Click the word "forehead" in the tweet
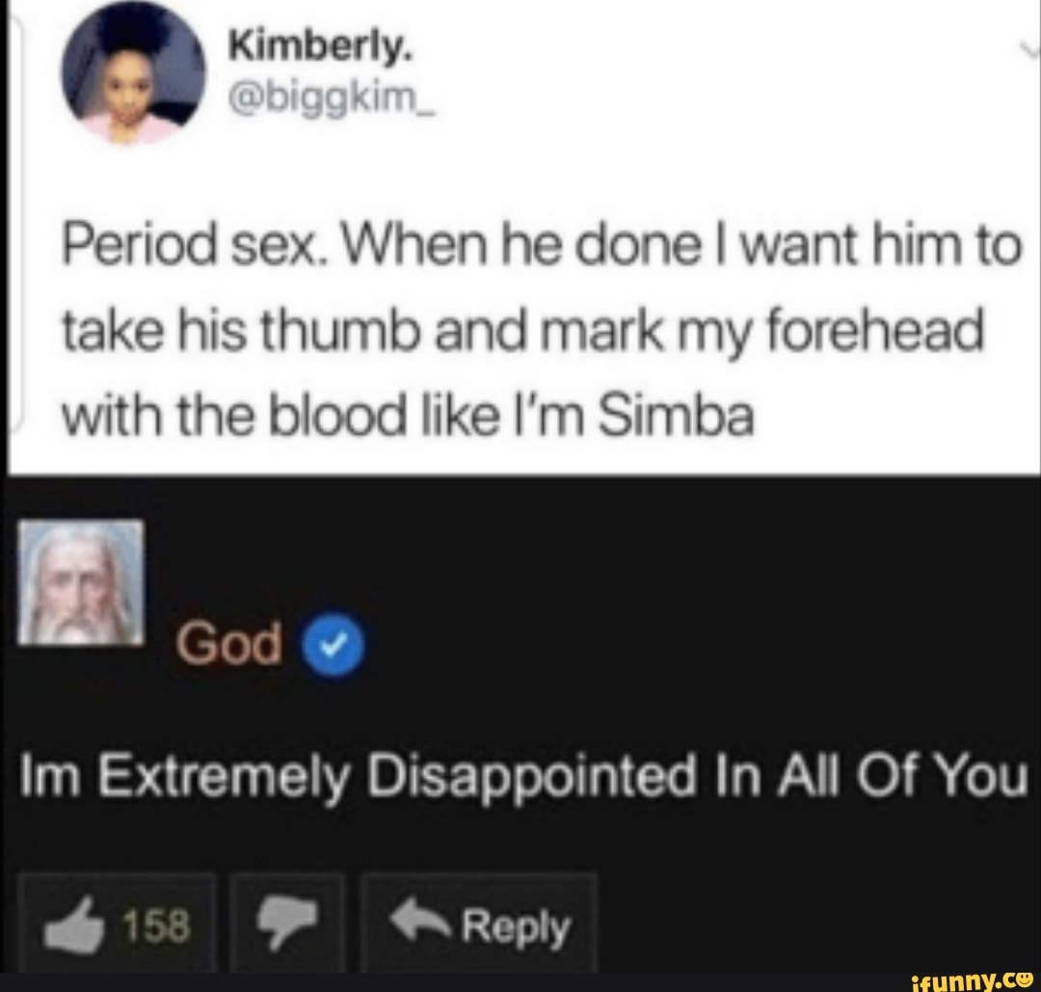 (x=875, y=329)
